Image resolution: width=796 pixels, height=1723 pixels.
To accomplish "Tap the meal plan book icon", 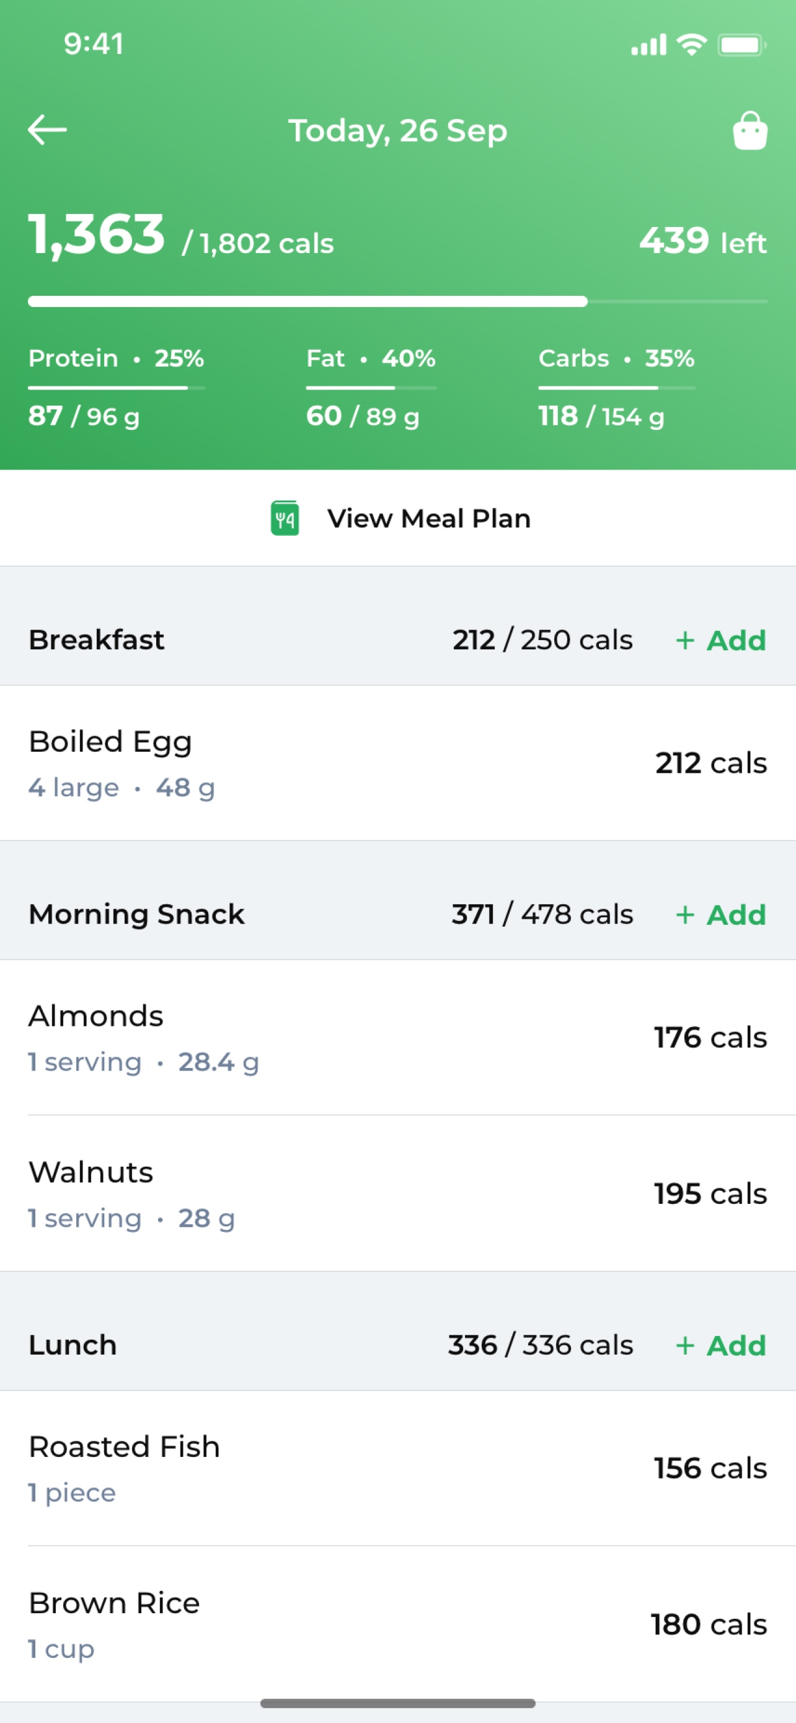I will pyautogui.click(x=285, y=519).
